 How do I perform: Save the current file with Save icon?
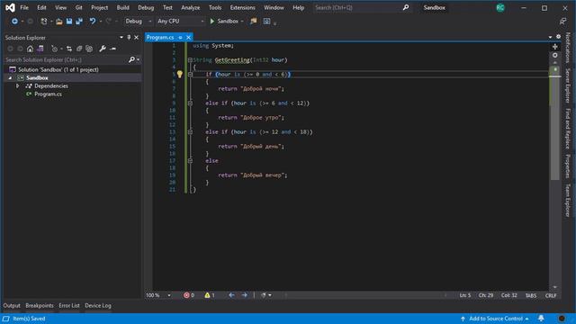(x=69, y=22)
